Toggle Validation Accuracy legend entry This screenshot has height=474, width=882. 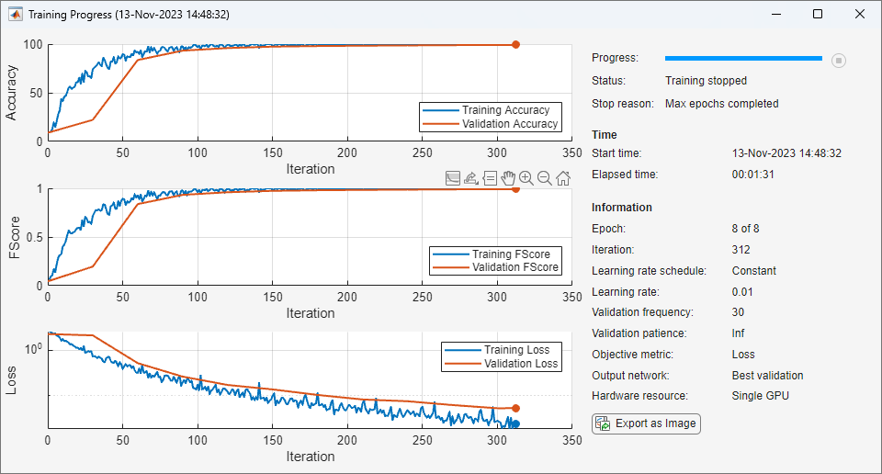coord(491,124)
